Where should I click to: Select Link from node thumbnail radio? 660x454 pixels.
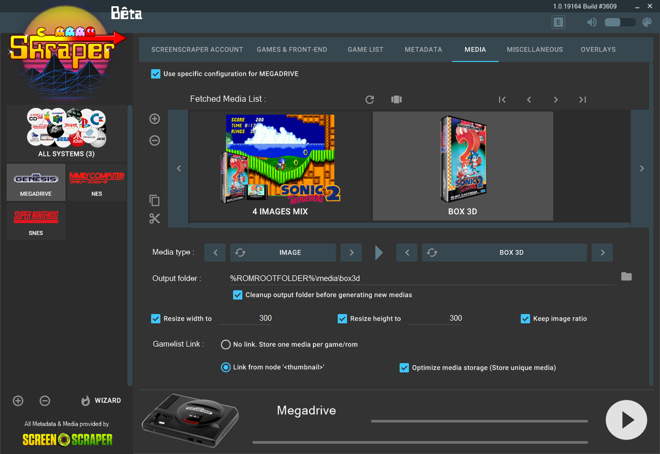(226, 367)
